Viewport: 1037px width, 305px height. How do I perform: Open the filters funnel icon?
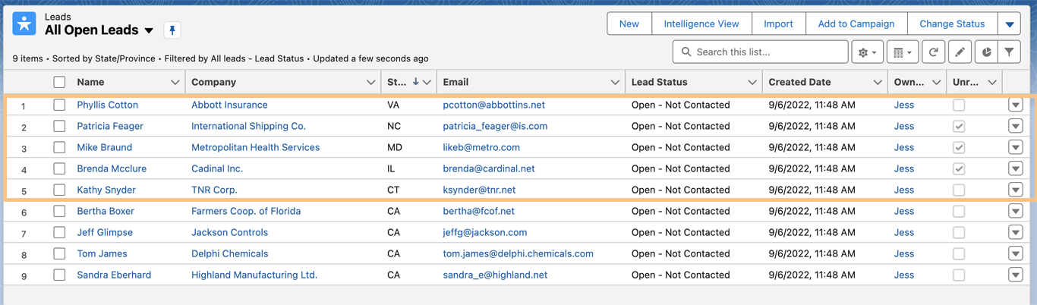pos(1009,52)
